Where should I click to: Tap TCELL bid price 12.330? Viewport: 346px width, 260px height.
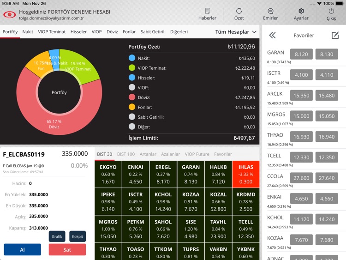pos(301,157)
